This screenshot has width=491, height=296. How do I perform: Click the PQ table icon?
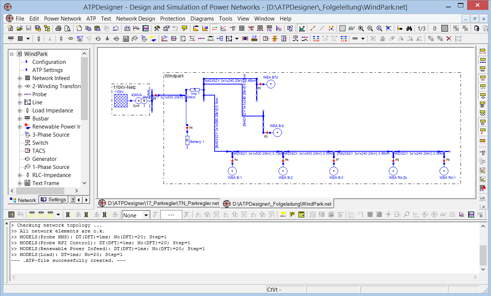tap(269, 28)
